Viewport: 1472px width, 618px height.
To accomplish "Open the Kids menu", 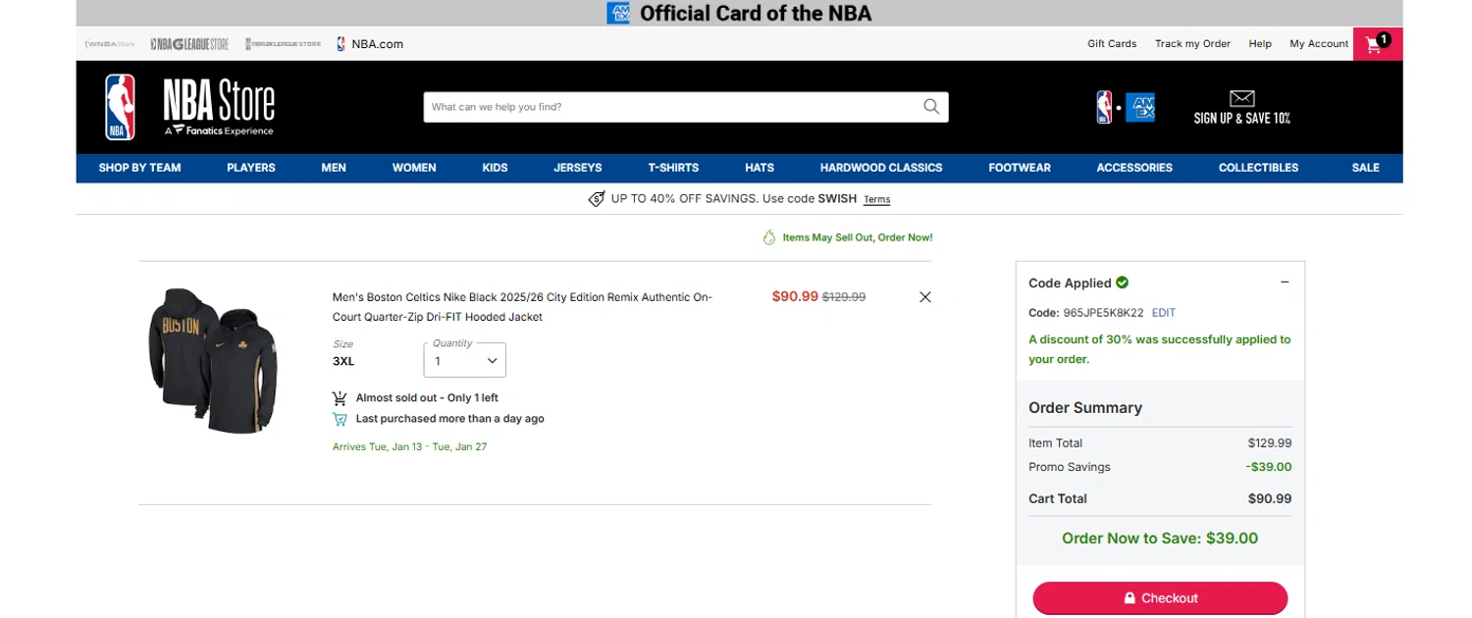I will pos(495,168).
